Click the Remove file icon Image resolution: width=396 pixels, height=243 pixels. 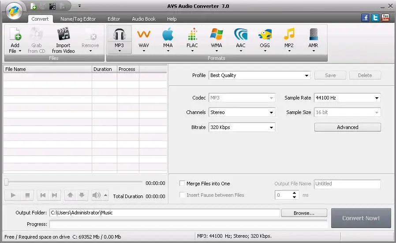(90, 34)
